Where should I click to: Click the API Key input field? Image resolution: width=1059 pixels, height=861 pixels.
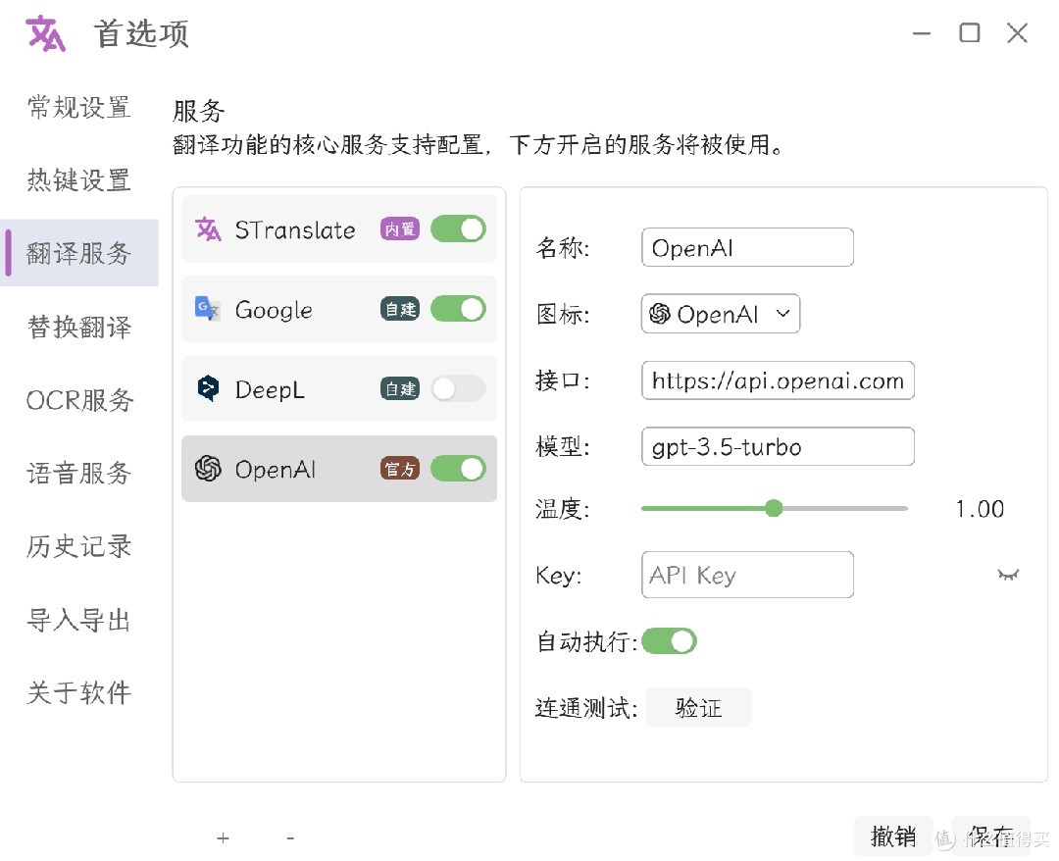tap(747, 575)
